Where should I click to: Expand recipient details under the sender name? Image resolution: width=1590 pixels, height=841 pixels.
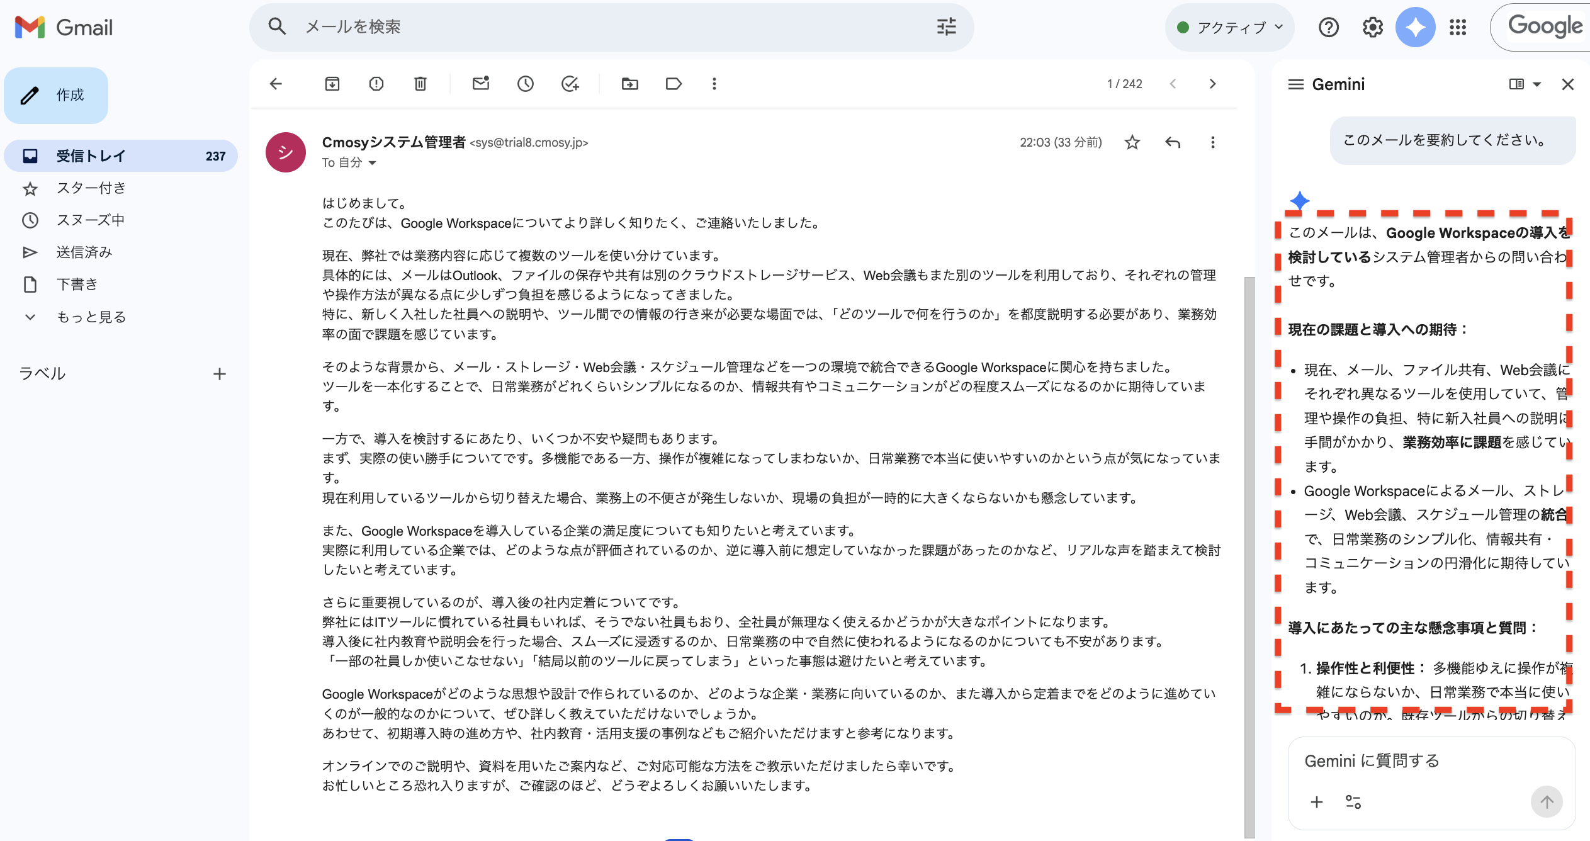(373, 162)
